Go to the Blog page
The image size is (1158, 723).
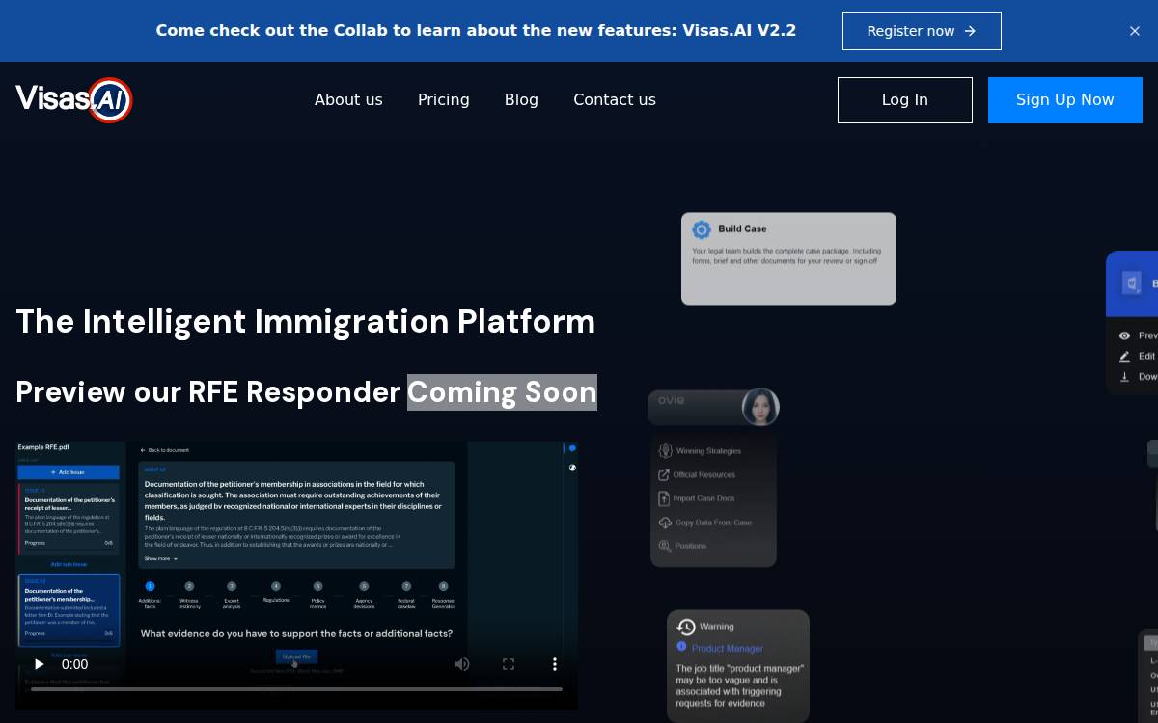521,100
